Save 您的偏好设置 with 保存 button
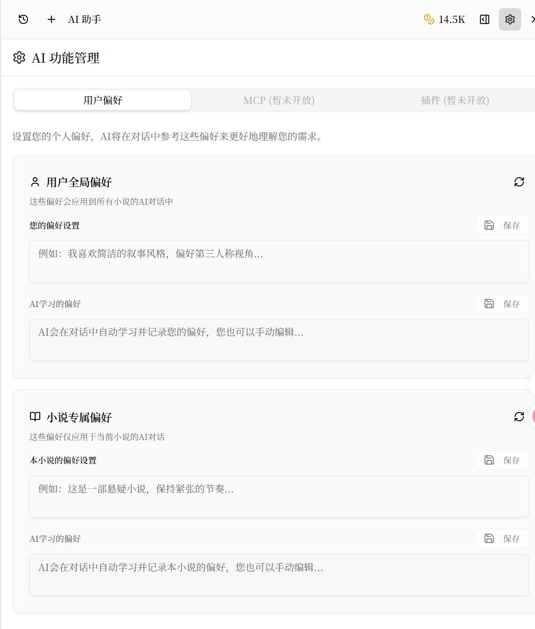Screen dimensions: 535x629 tap(501, 225)
